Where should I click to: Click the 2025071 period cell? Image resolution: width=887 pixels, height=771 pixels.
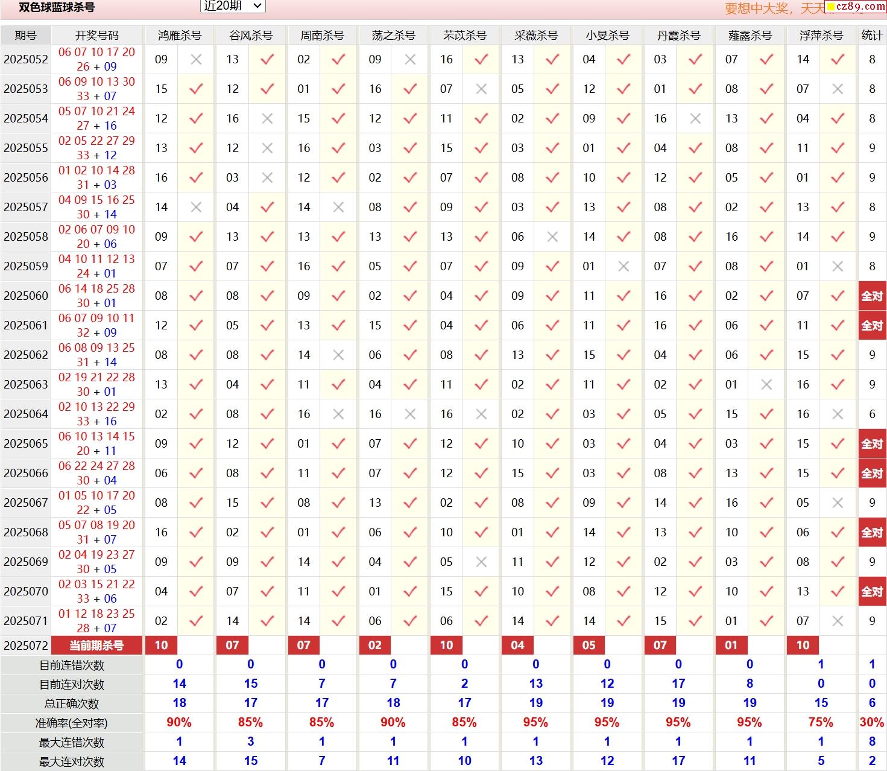pos(25,621)
